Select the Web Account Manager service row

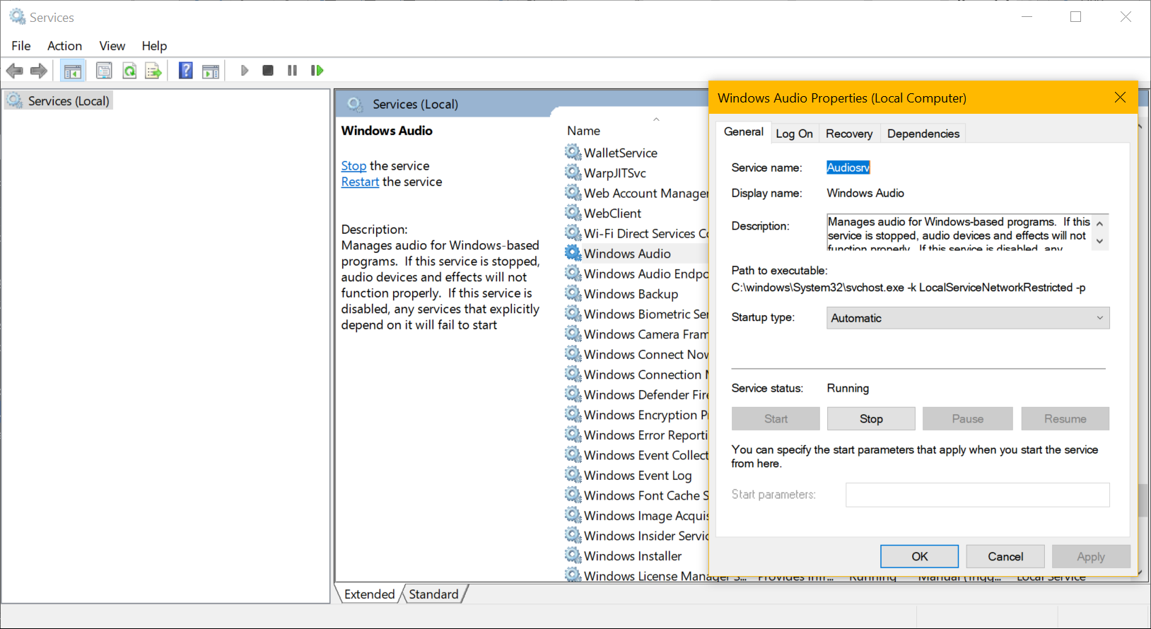(636, 193)
